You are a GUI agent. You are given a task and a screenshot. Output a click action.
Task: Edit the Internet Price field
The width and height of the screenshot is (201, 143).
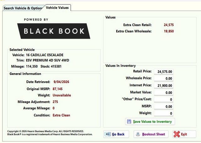164,85
